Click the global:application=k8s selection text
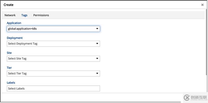Viewport: 208px width, 103px height. click(23, 29)
